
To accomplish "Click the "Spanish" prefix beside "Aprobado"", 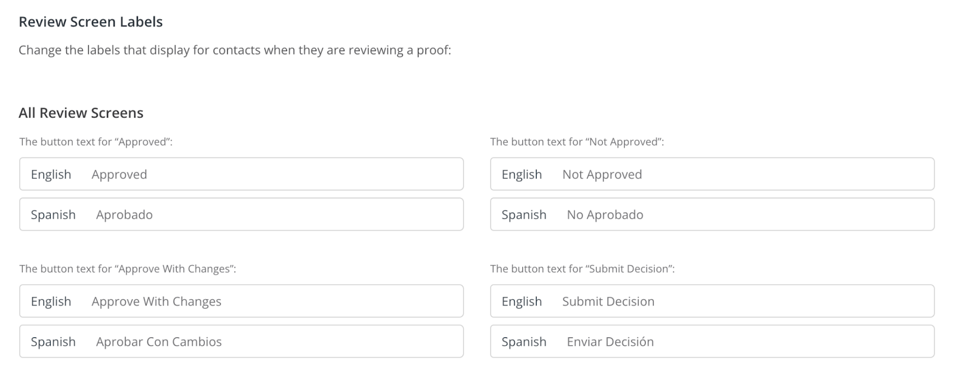I will pos(53,215).
